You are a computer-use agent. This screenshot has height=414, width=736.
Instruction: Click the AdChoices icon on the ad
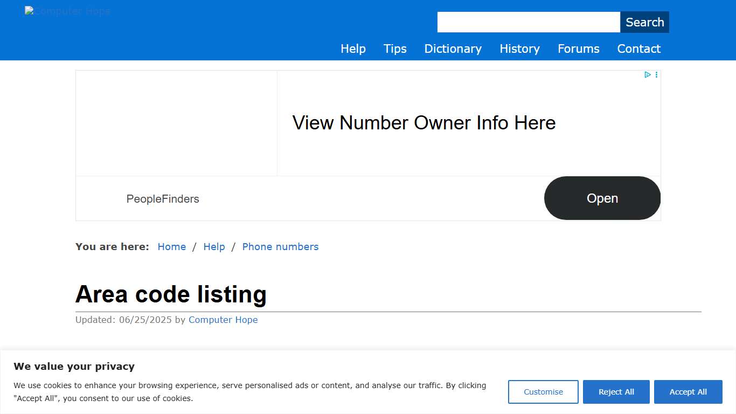[647, 74]
